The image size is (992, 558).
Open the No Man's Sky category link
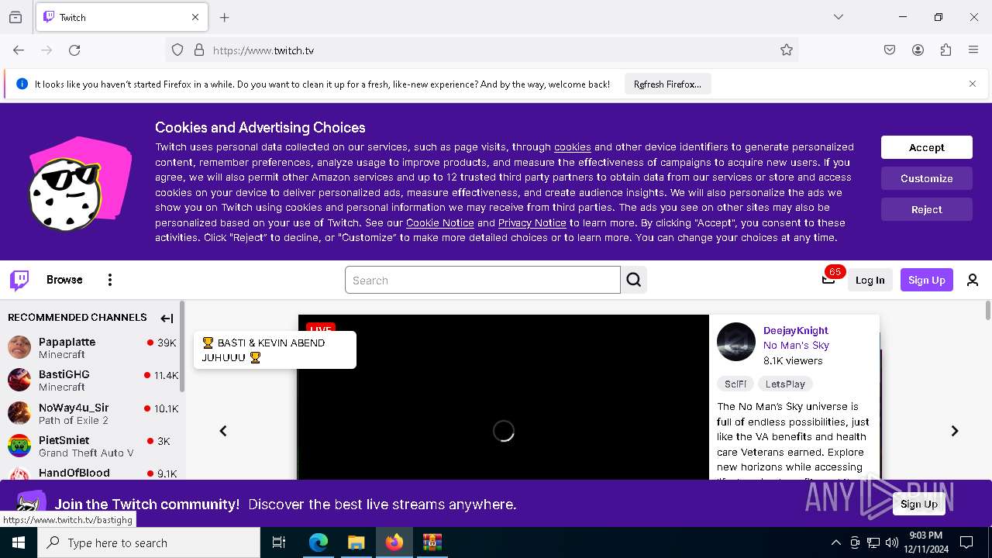pyautogui.click(x=796, y=346)
